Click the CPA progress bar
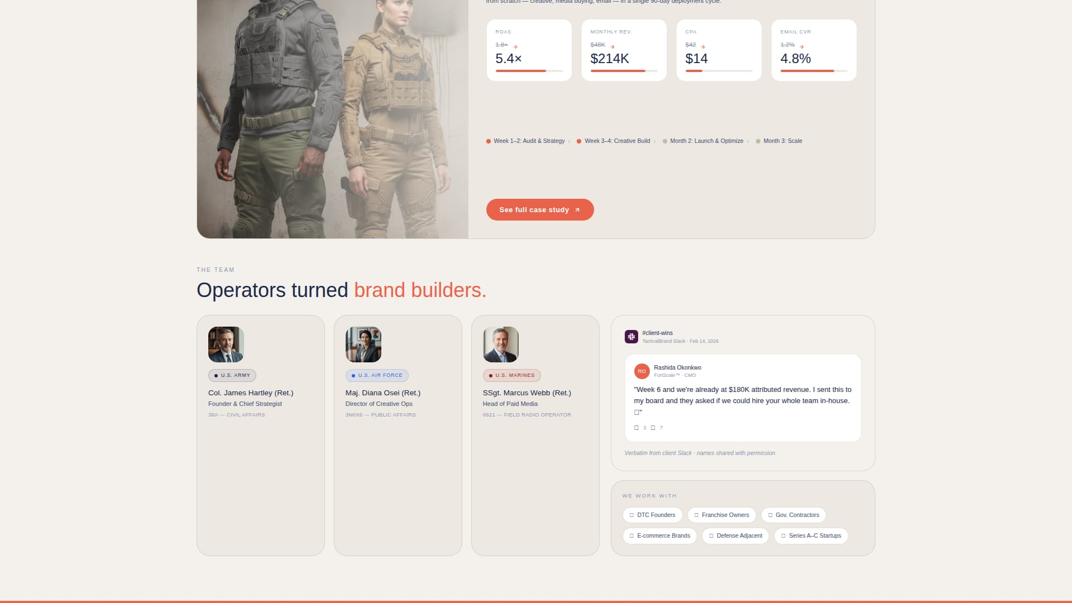1072x603 pixels. coord(719,71)
